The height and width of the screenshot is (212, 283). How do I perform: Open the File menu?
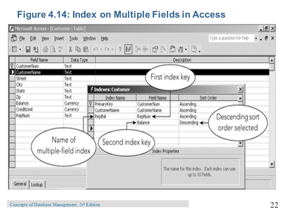pyautogui.click(x=22, y=38)
